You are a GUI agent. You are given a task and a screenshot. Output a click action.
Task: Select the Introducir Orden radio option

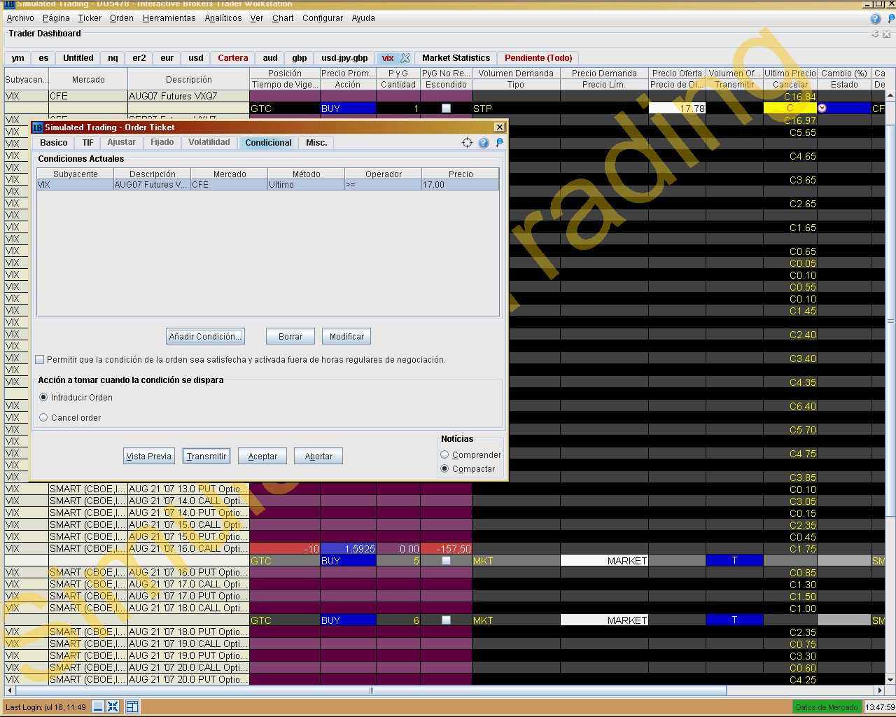(x=43, y=398)
